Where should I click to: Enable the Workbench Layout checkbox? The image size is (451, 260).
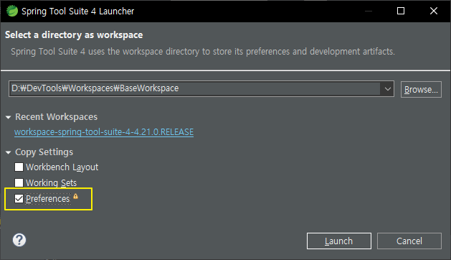(19, 167)
